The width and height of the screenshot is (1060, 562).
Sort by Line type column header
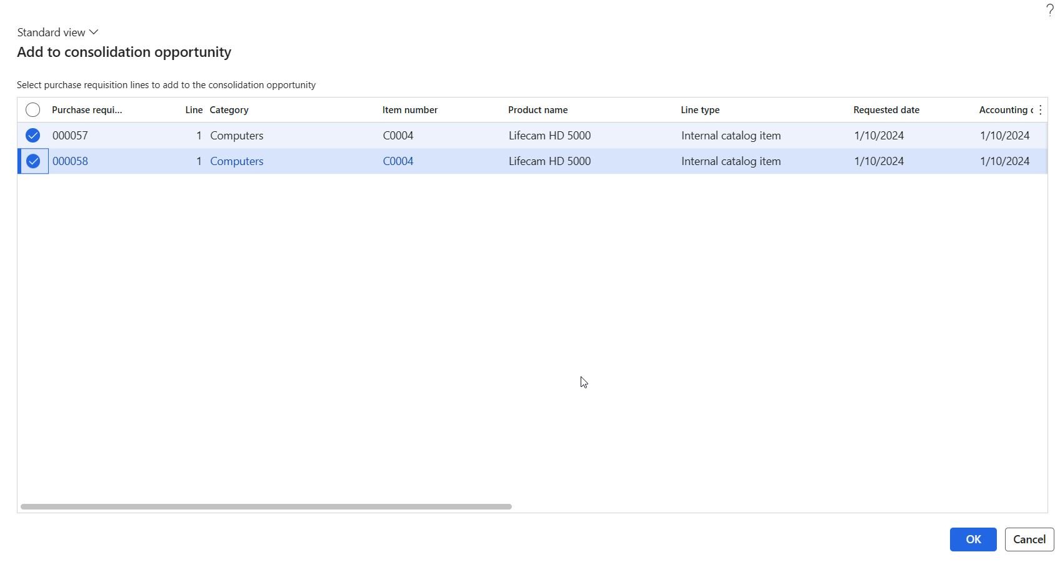coord(700,110)
